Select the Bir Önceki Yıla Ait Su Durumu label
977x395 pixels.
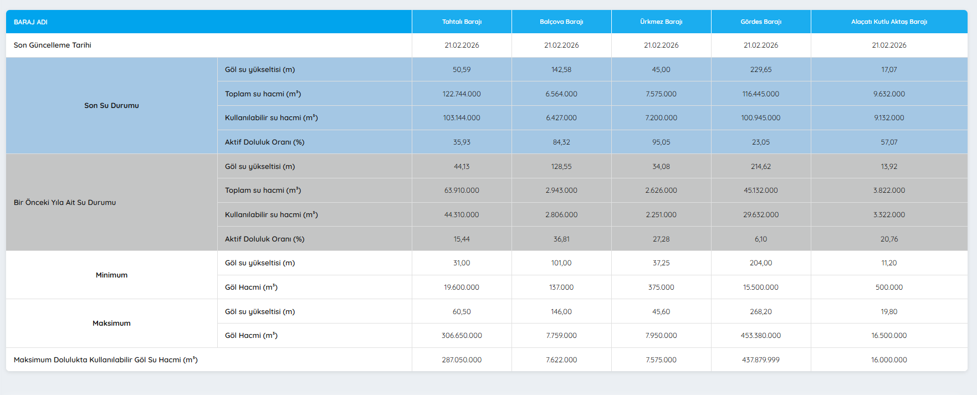[65, 203]
